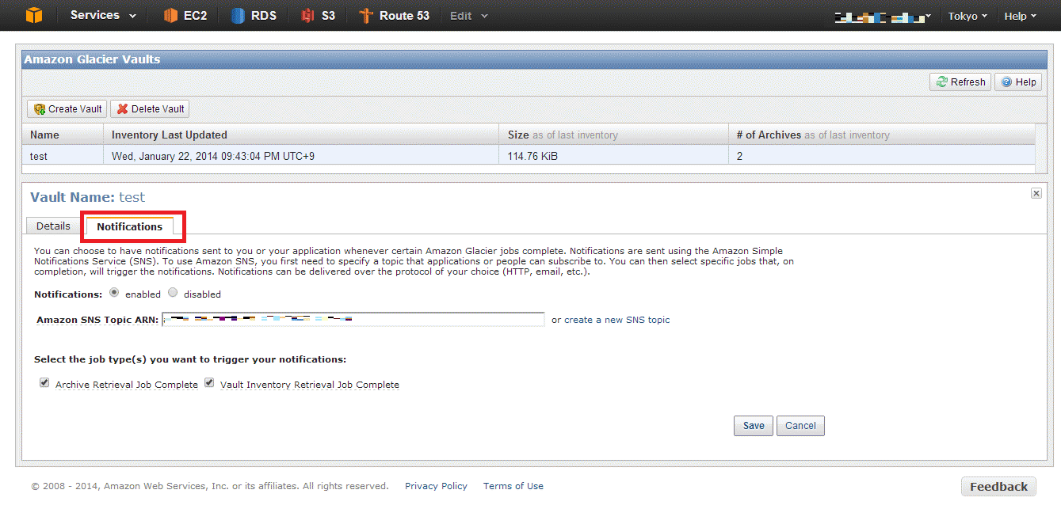Open the Help menu in top bar

[1021, 16]
